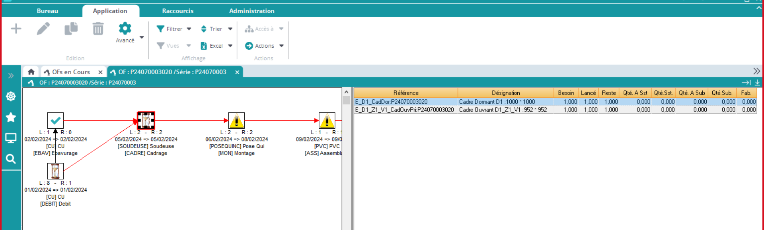Open the Administration ribbon tab

pyautogui.click(x=251, y=11)
